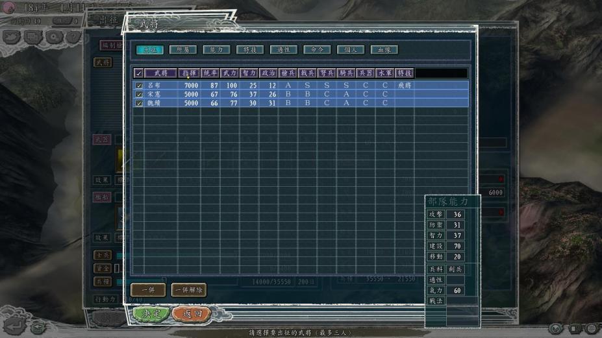
Task: Click the 飛將 skill cell for 呂布
Action: [x=405, y=86]
